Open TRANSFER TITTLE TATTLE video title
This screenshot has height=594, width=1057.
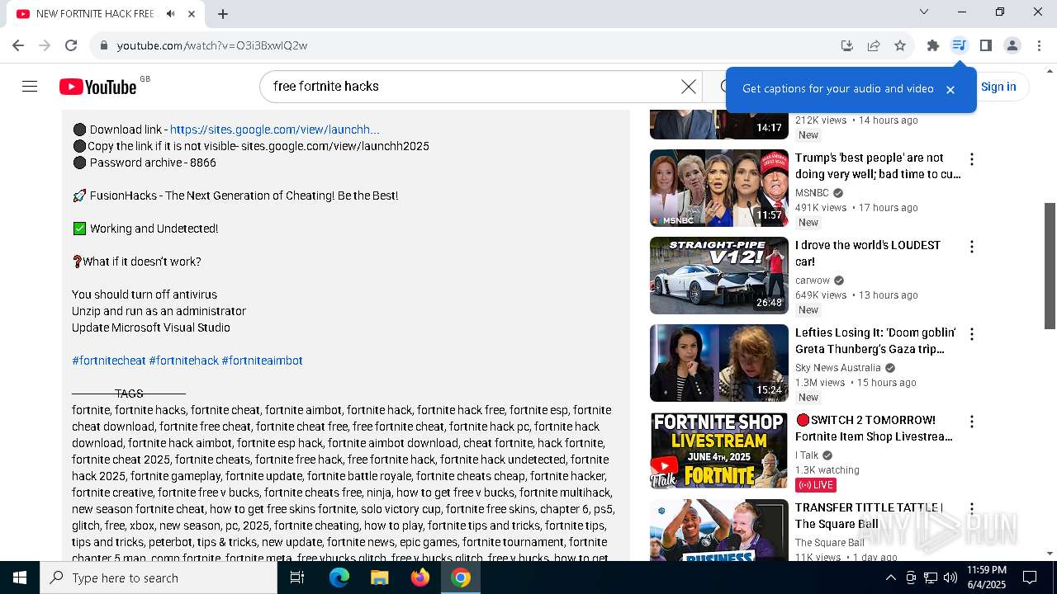tap(869, 516)
